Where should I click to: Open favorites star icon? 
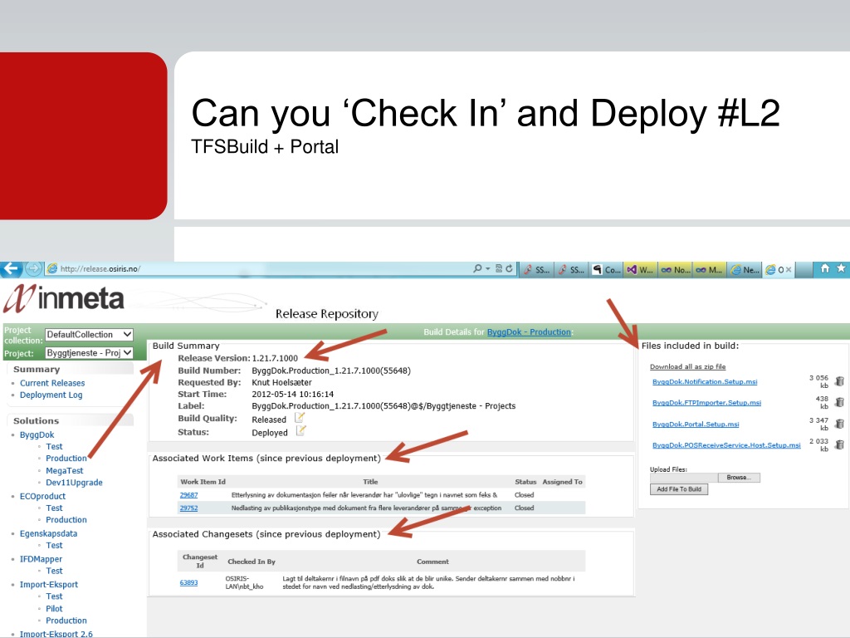(842, 268)
